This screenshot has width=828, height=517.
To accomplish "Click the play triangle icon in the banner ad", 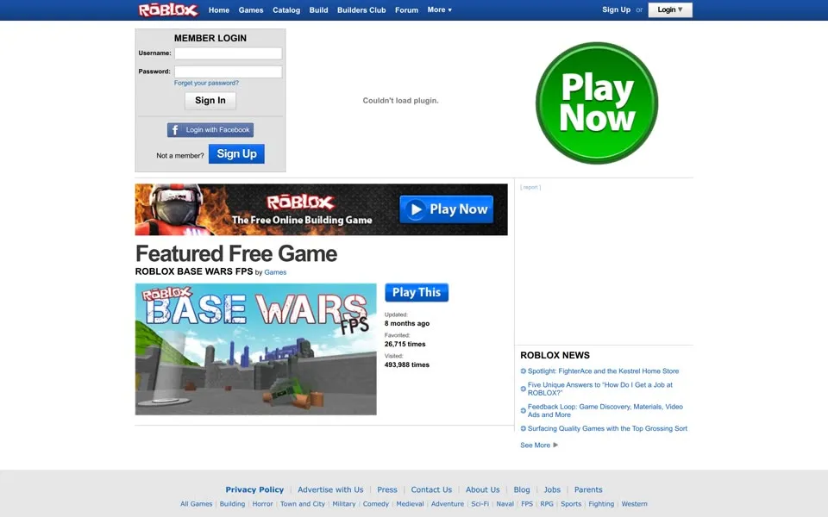I will 416,209.
